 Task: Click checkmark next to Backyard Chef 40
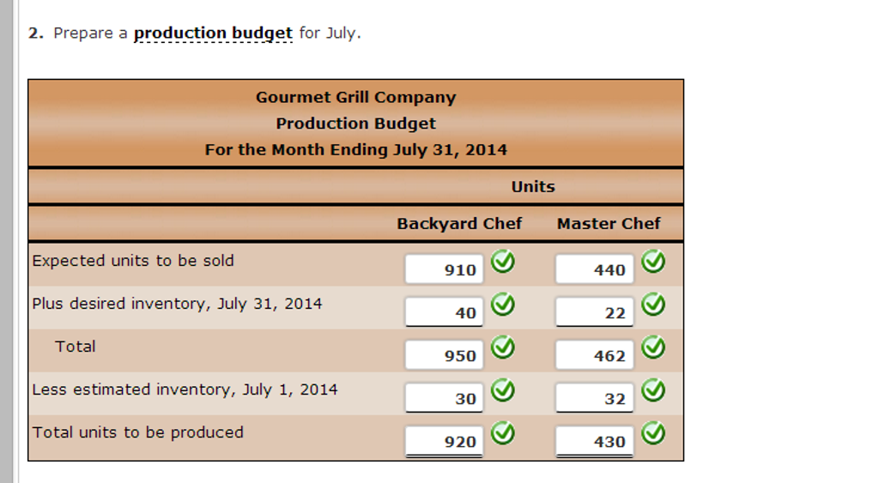(x=503, y=304)
